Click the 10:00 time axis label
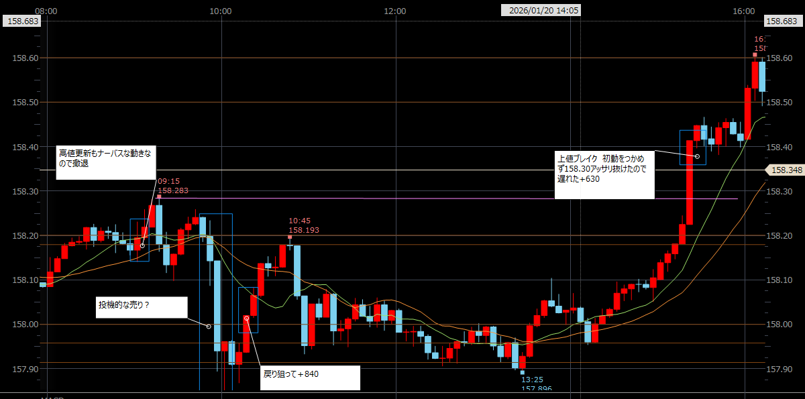 tap(220, 11)
